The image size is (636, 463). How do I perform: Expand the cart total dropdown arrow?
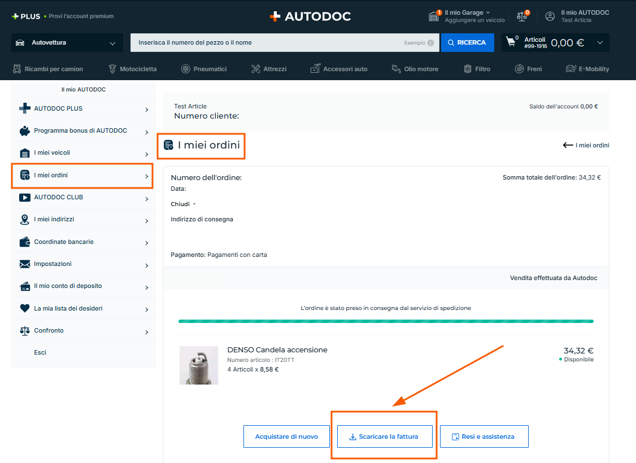599,43
